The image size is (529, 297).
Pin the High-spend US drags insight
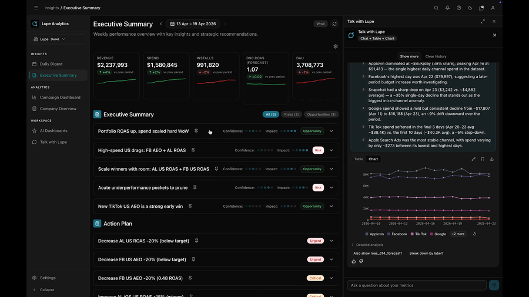[x=193, y=150]
